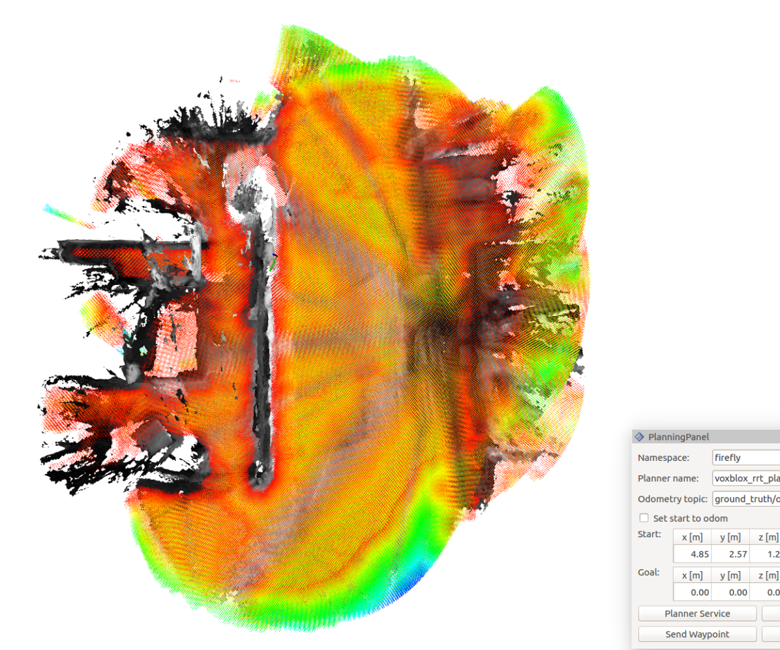Enable the Set start to odom checkbox
Viewport: 780px width, 650px height.
pos(644,518)
